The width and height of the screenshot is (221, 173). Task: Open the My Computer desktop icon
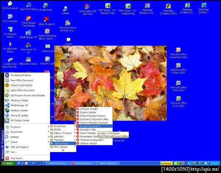click(10, 18)
